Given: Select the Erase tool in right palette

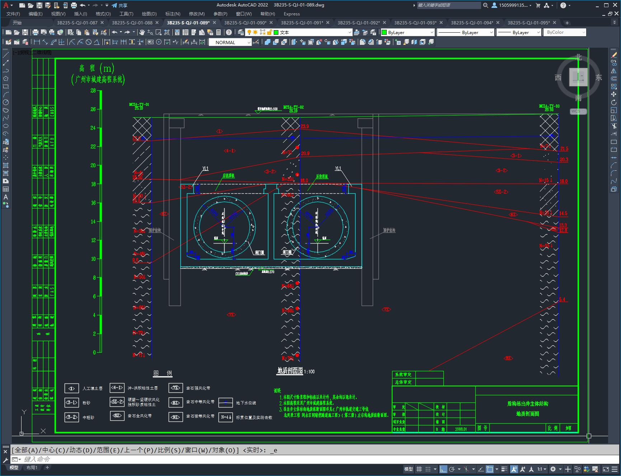Looking at the screenshot, I should (614, 55).
